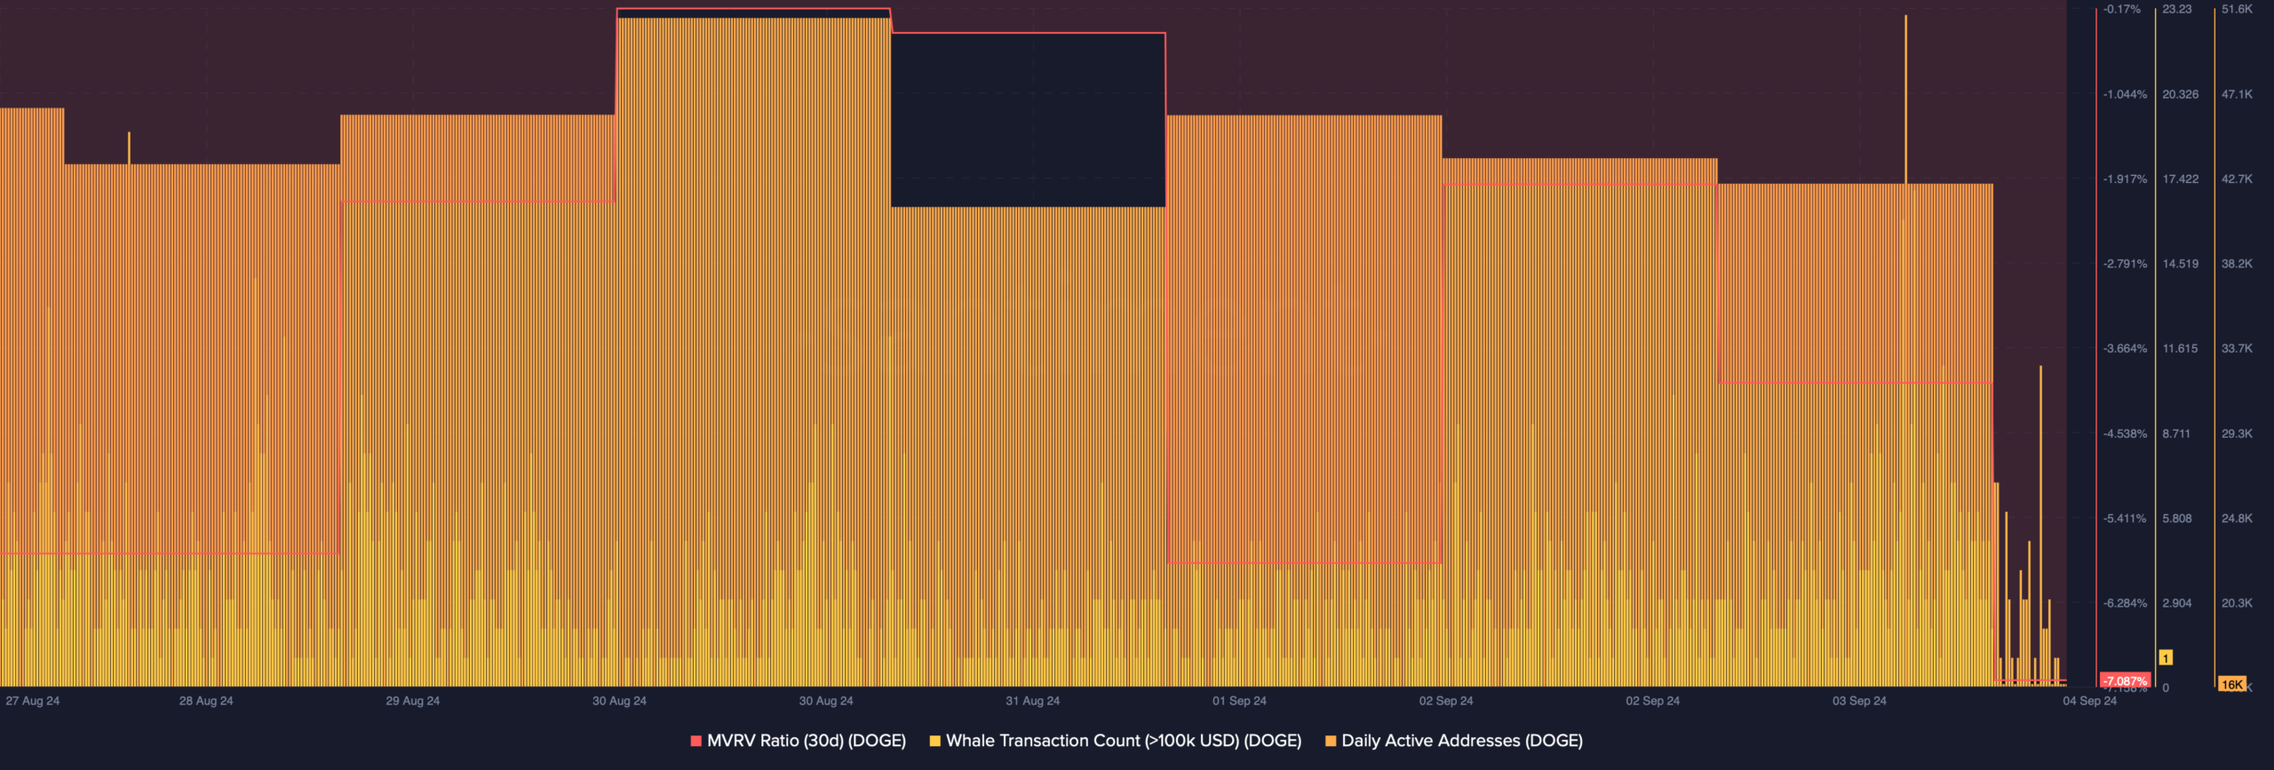This screenshot has height=770, width=2274.
Task: Click the 47.1K active addresses axis label
Action: click(2237, 94)
